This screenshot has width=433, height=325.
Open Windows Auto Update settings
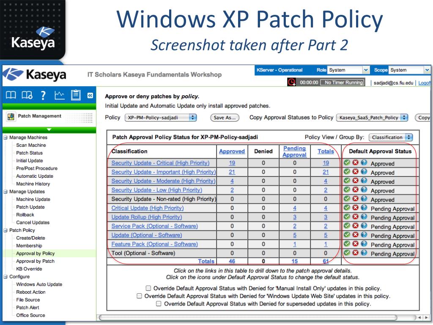[39, 284]
